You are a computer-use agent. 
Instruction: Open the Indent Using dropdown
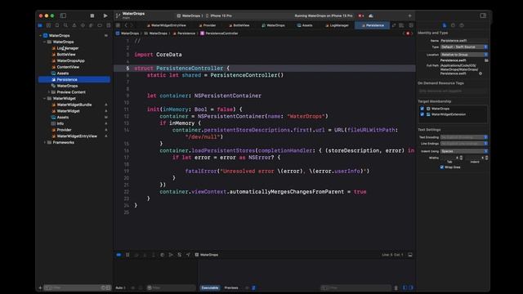click(x=464, y=151)
